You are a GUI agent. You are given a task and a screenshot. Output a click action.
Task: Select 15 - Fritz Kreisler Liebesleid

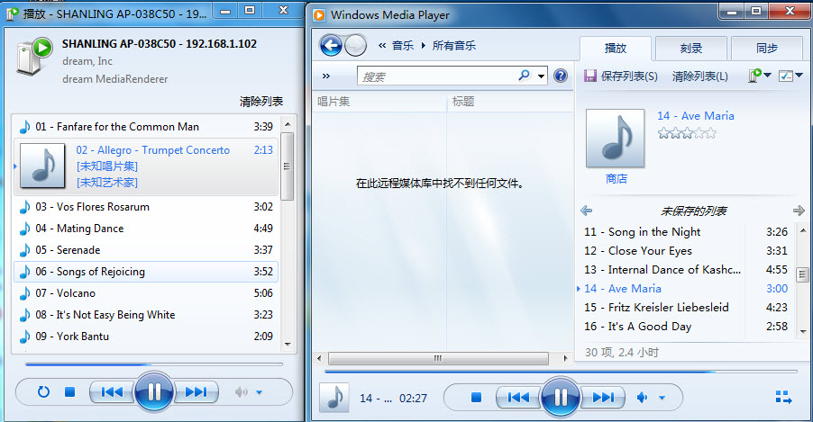685,308
